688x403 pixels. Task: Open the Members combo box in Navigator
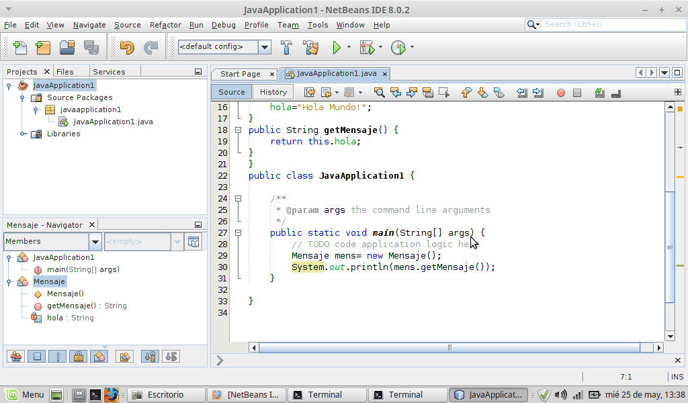95,242
